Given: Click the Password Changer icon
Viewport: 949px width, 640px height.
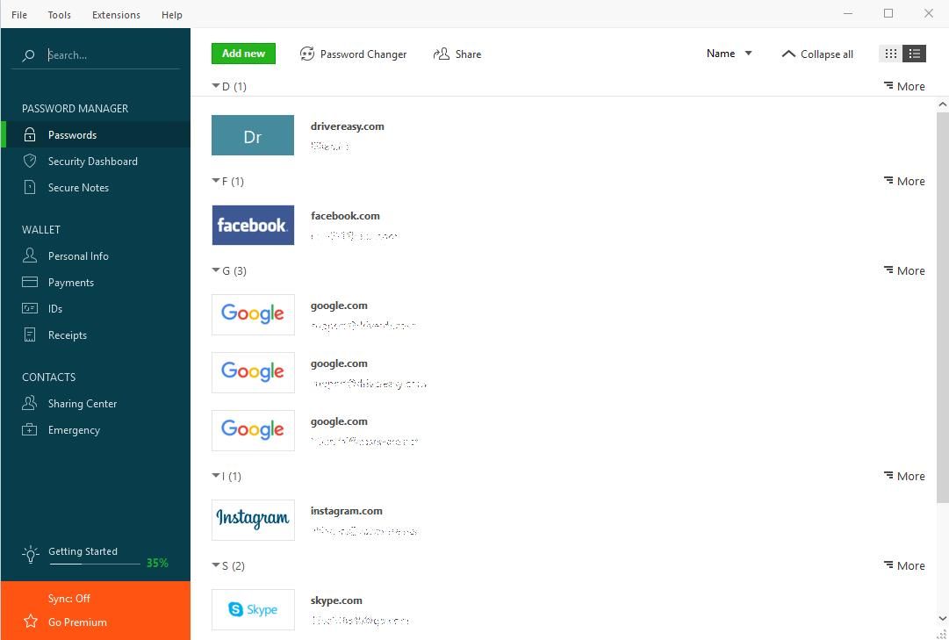Looking at the screenshot, I should tap(306, 54).
